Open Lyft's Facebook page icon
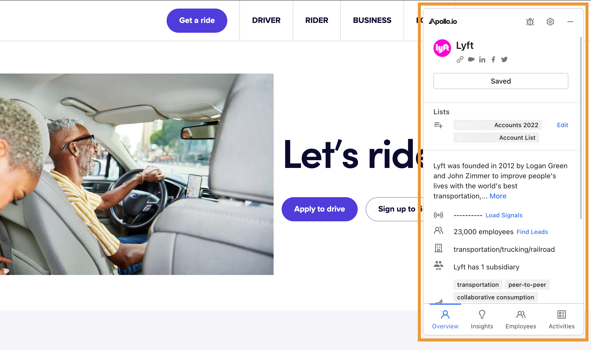591x350 pixels. 493,59
